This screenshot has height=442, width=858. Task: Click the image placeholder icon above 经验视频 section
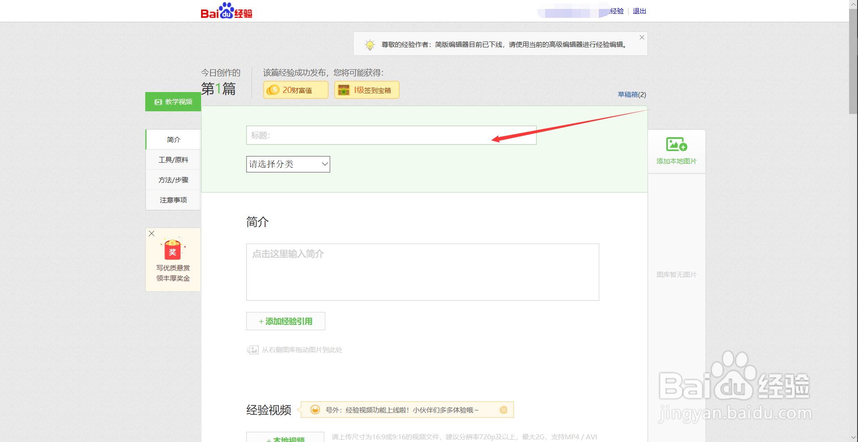[253, 350]
